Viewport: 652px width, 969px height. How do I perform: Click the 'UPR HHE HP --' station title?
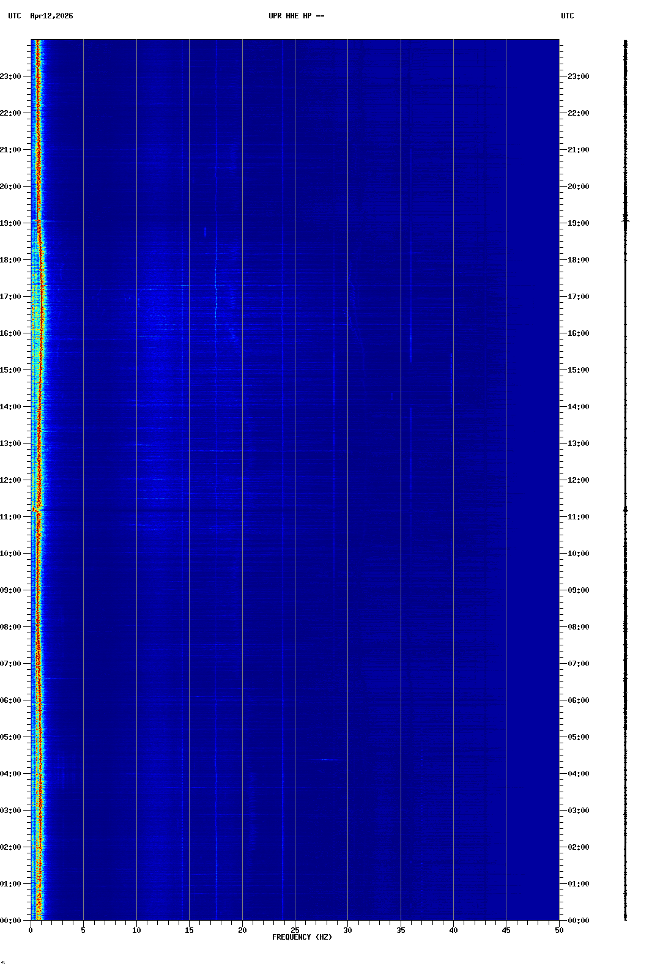click(x=296, y=16)
